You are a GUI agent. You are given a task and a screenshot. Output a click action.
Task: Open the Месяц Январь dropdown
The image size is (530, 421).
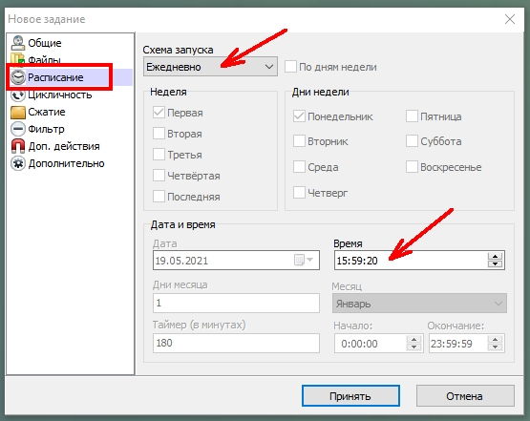click(x=419, y=304)
